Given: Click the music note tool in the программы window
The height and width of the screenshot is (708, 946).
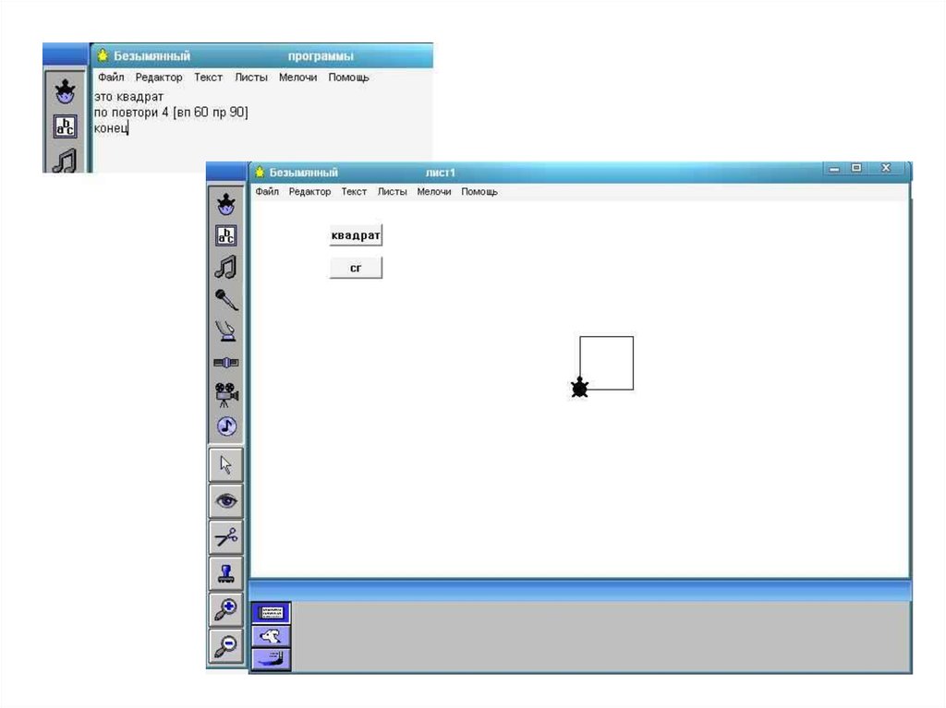Looking at the screenshot, I should pyautogui.click(x=66, y=161).
